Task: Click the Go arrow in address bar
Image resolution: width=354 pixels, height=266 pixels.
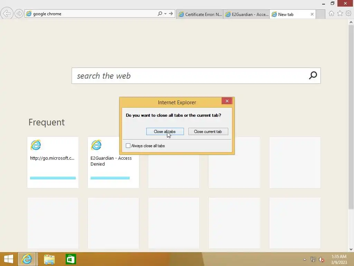Action: 171,14
